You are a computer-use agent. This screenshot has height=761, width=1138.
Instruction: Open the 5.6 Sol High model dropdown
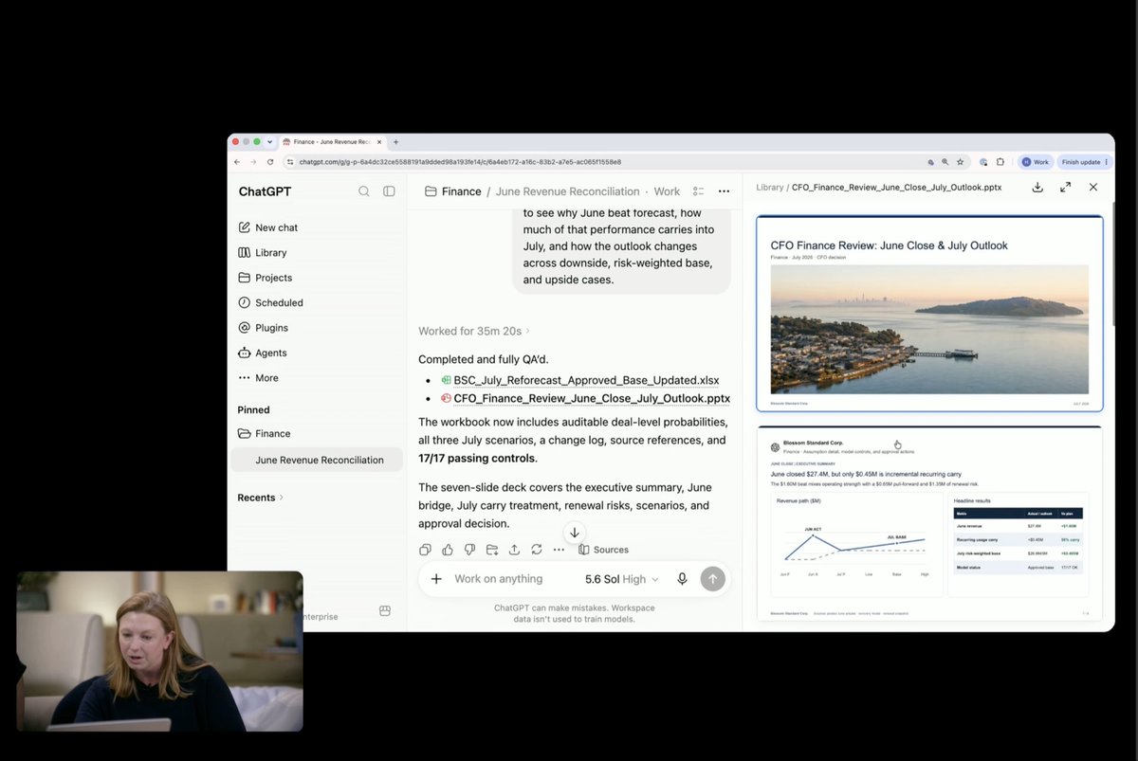pos(622,579)
